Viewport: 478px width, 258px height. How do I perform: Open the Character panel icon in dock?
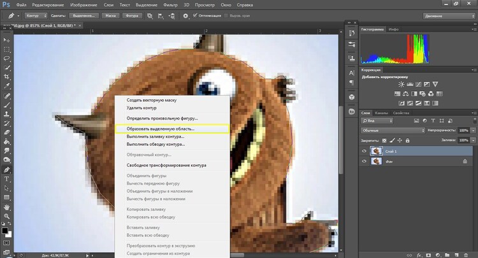(352, 73)
